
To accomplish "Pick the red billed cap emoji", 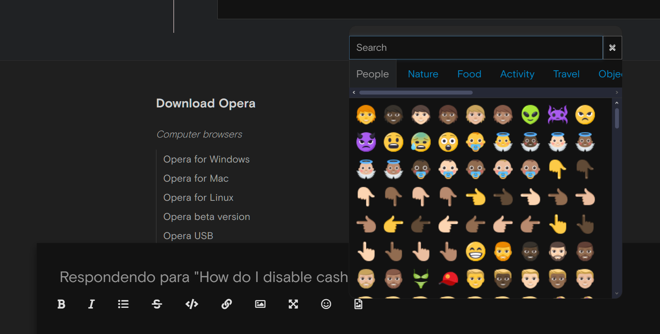I will 448,279.
